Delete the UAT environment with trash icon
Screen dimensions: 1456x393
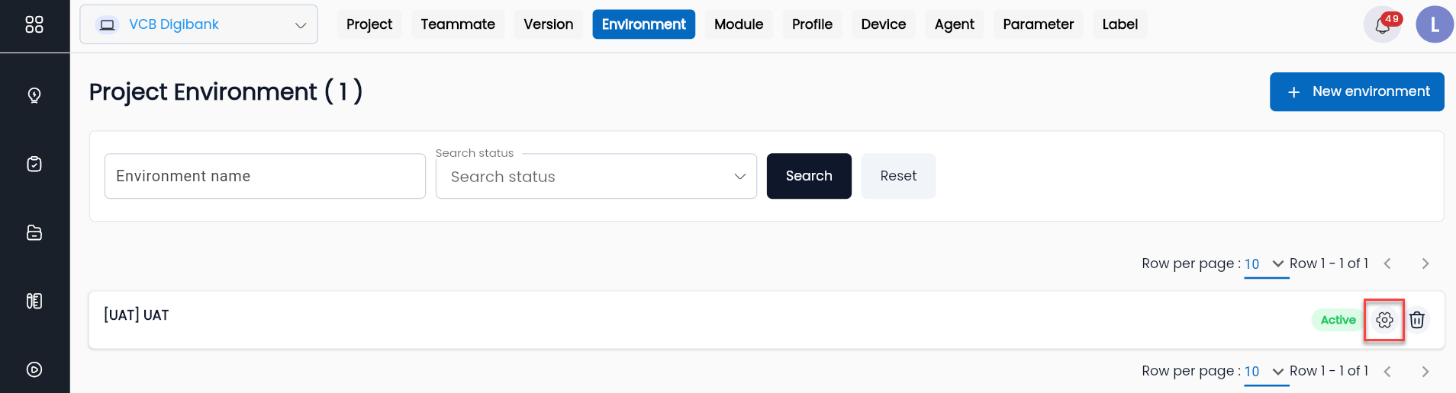(x=1417, y=320)
